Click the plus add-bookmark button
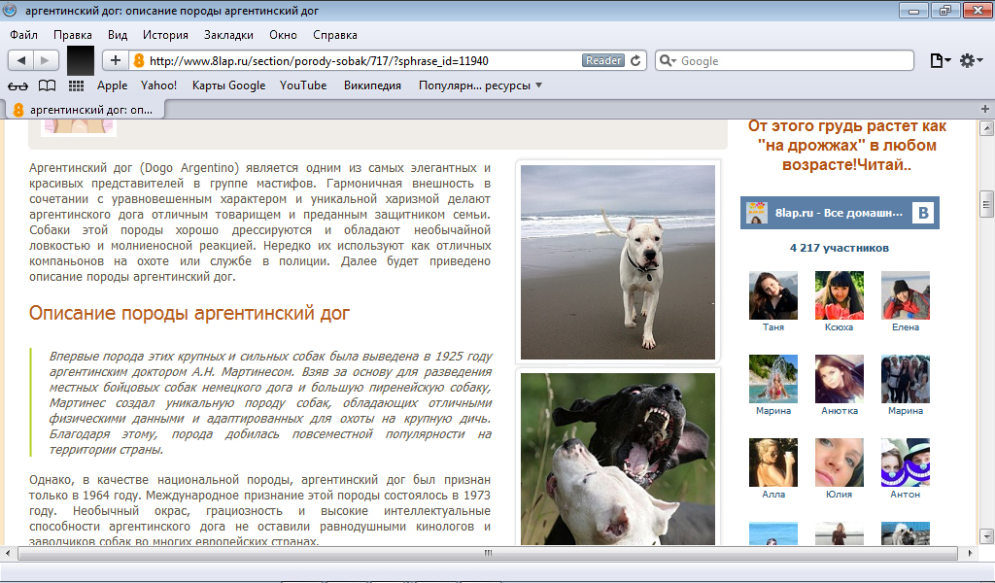The image size is (995, 583). (x=116, y=60)
